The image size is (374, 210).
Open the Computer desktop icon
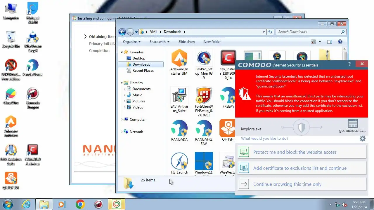click(x=11, y=12)
